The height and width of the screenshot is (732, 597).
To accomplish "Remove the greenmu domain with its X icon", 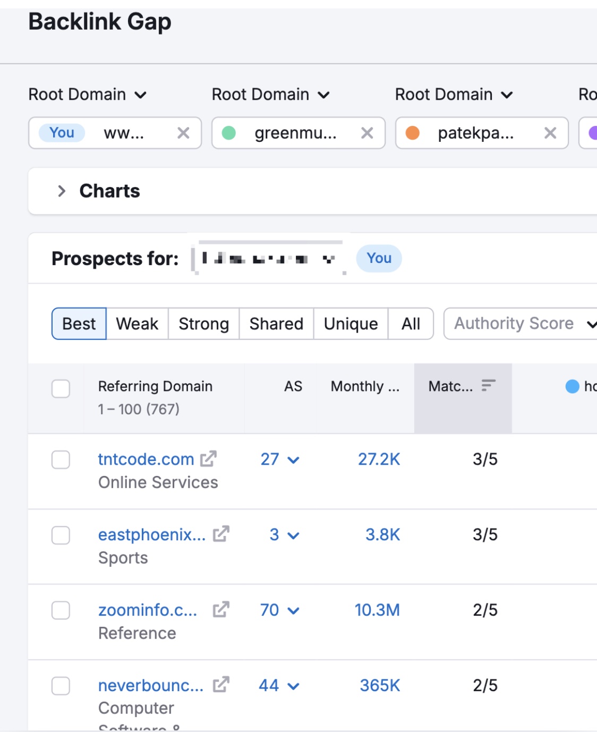I will coord(367,133).
